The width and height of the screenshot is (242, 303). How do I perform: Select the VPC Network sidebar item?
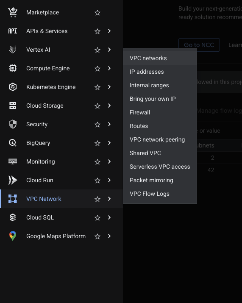61,199
